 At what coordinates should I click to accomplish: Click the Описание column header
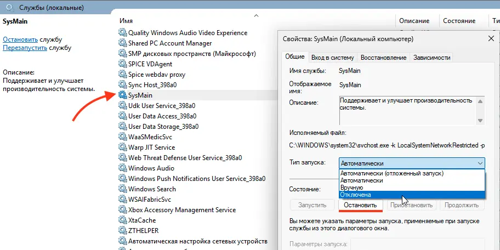click(x=414, y=21)
